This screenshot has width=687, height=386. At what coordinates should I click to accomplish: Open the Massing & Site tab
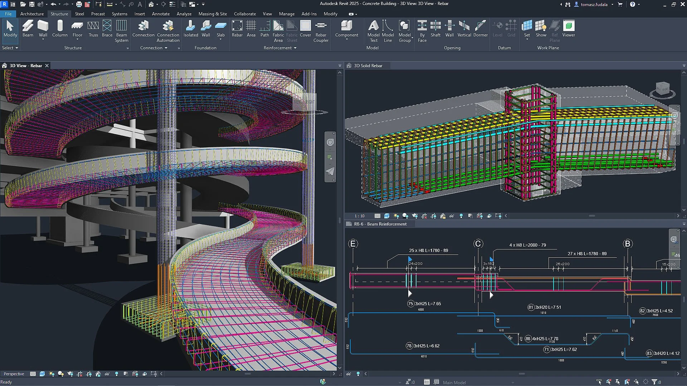213,14
